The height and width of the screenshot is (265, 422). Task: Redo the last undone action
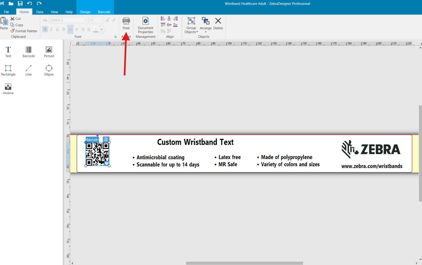click(39, 3)
